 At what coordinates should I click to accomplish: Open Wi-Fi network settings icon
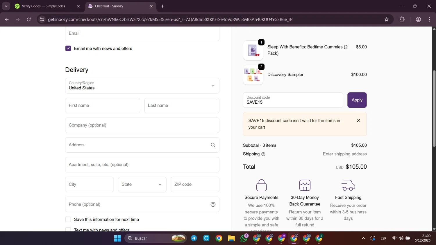tap(394, 238)
